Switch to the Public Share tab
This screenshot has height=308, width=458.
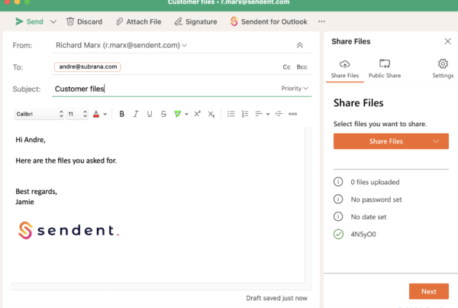click(x=385, y=68)
